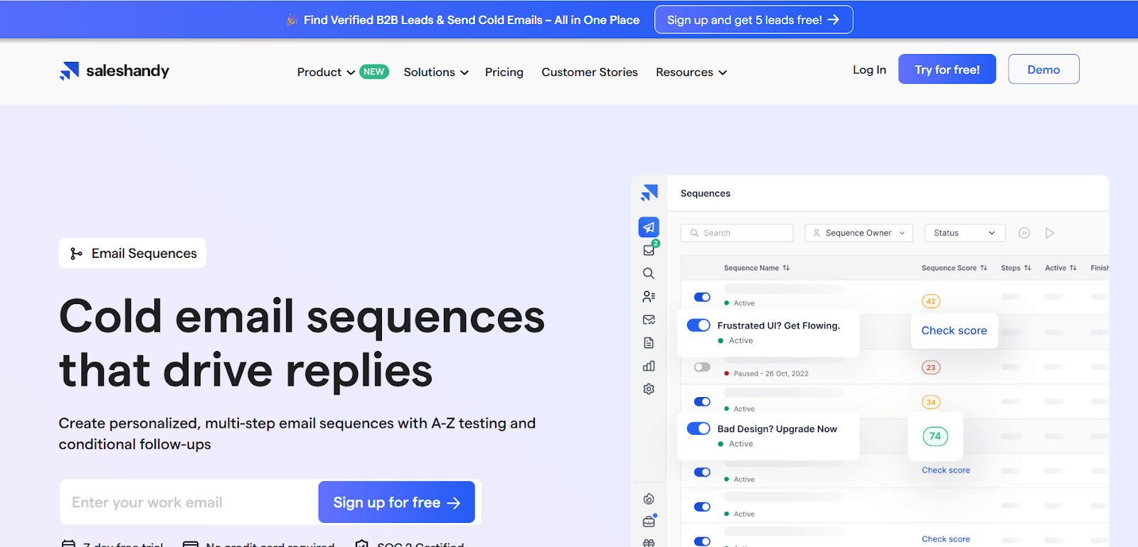Image resolution: width=1138 pixels, height=547 pixels.
Task: Click the score badge 42
Action: point(931,301)
